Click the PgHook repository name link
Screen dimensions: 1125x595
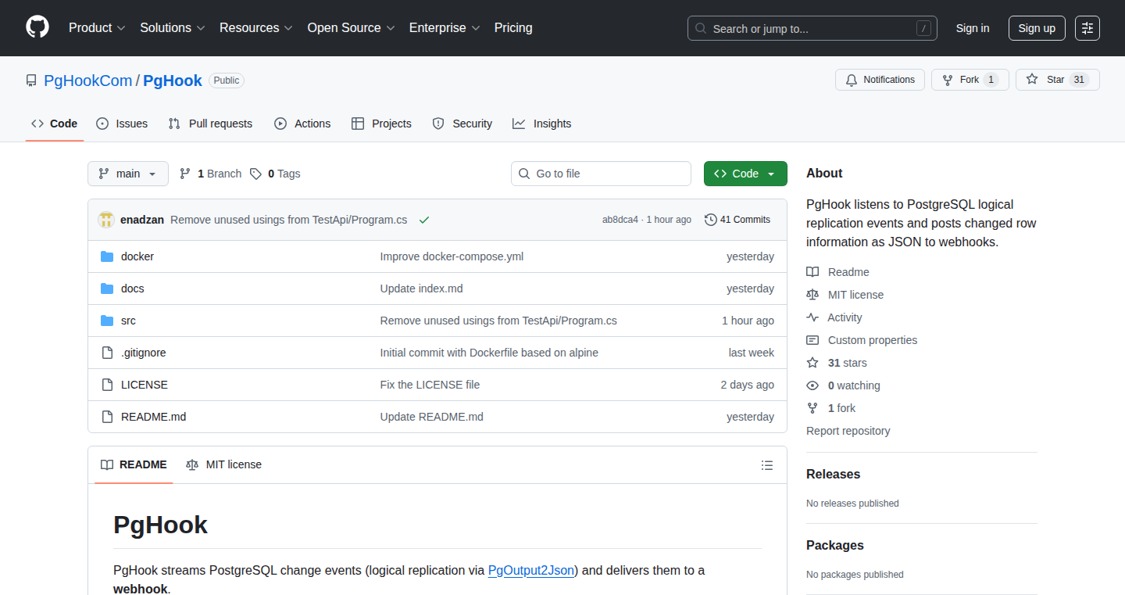click(173, 81)
